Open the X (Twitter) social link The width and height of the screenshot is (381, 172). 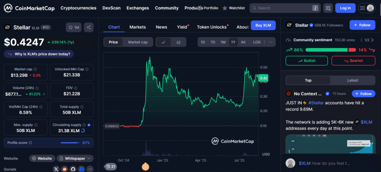(x=56, y=169)
